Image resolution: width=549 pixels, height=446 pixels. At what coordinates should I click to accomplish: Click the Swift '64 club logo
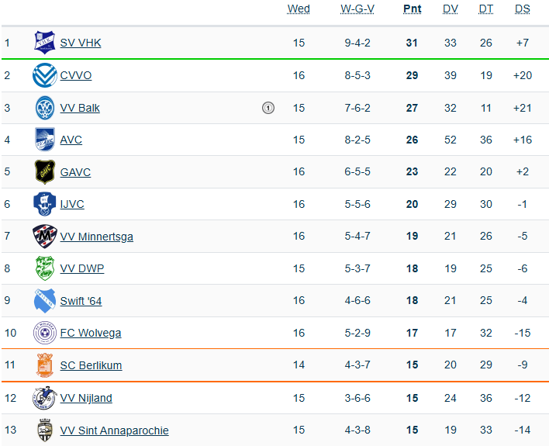(45, 301)
